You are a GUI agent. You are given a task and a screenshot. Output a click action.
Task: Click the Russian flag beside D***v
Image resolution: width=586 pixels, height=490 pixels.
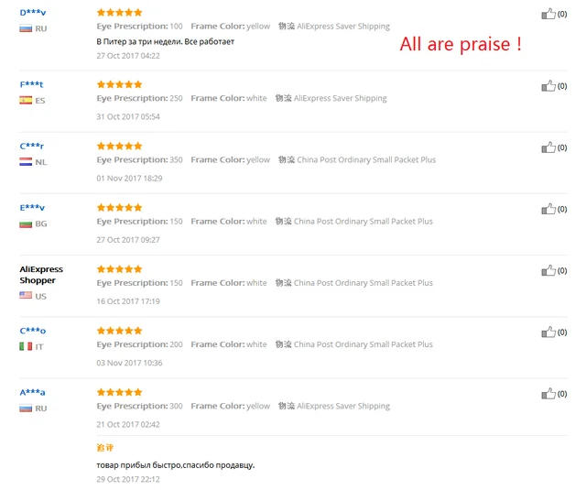[x=26, y=28]
